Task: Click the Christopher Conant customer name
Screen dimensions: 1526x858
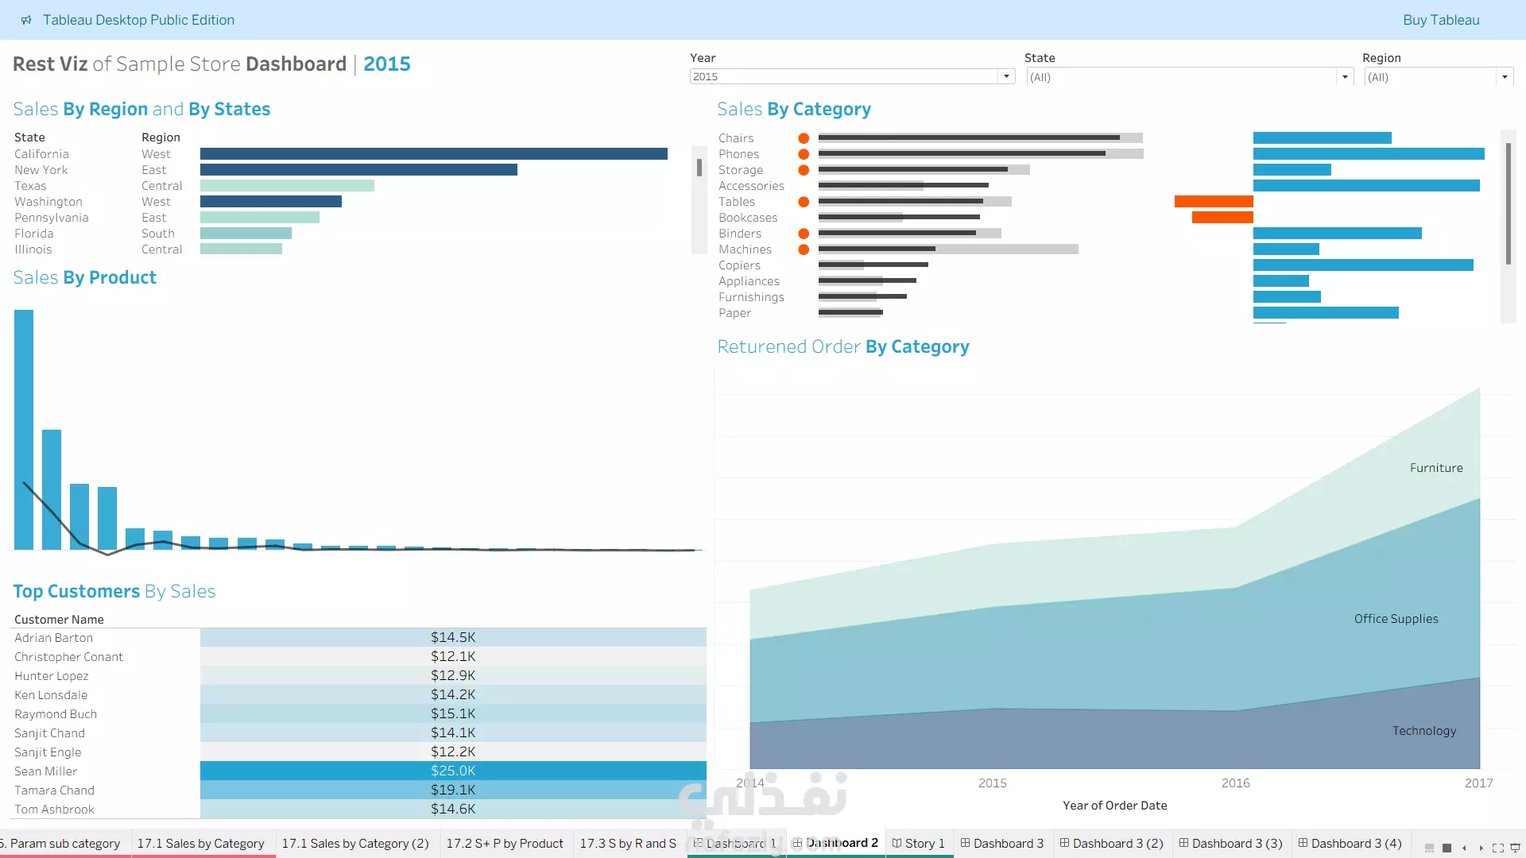Action: 68,657
